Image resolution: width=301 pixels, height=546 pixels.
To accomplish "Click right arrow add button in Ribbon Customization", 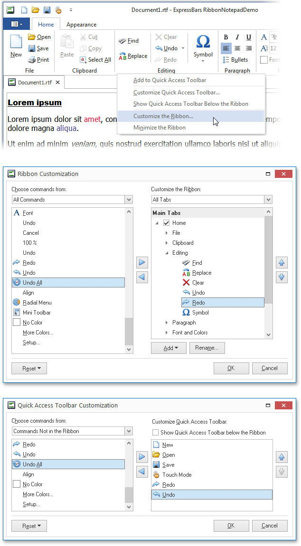I will click(142, 262).
